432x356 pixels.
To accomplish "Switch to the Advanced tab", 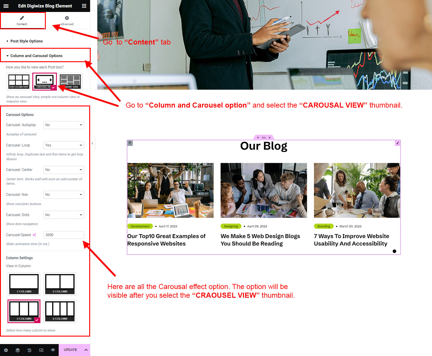I will (x=67, y=21).
